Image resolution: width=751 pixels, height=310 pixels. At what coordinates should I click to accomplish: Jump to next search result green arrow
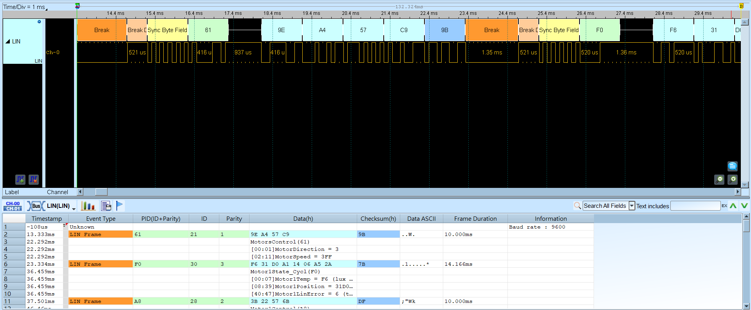coord(744,206)
